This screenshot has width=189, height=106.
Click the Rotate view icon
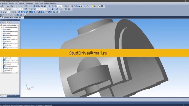(66, 6)
